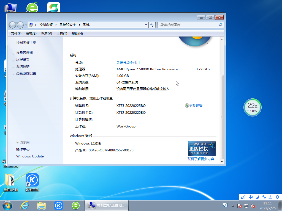Open 设备管理器 from the sidebar
Screen dimensions: 282x211
pos(24,52)
